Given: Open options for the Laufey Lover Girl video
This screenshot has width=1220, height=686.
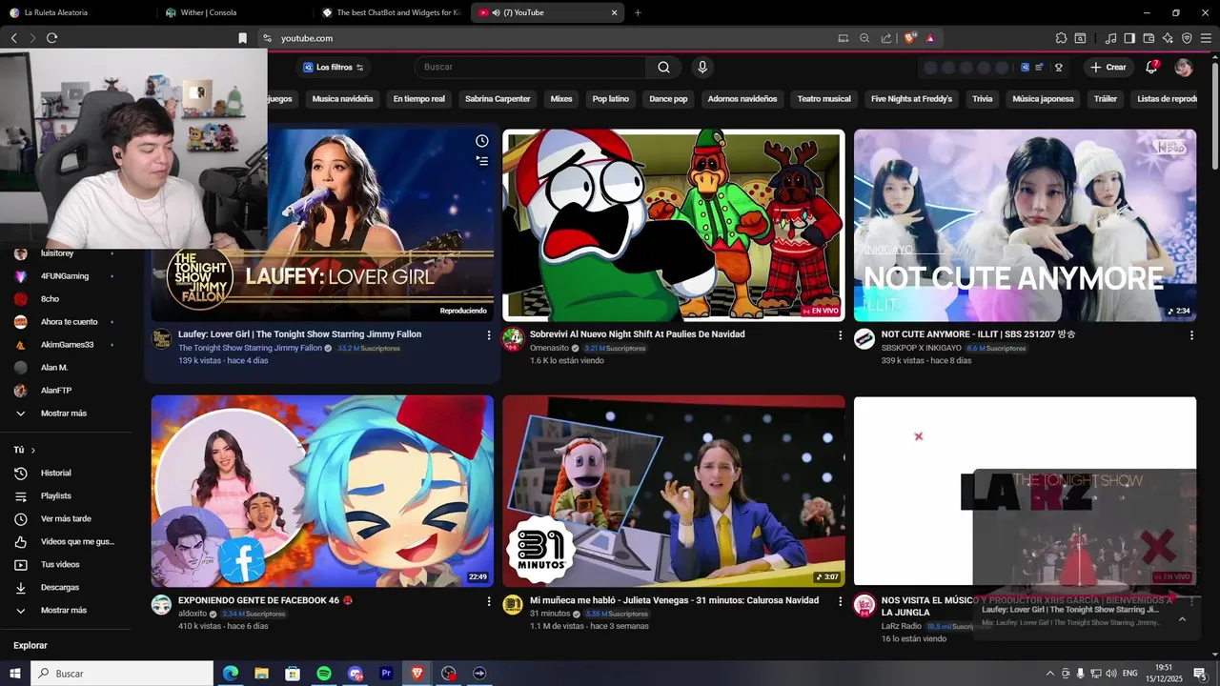Looking at the screenshot, I should point(489,335).
